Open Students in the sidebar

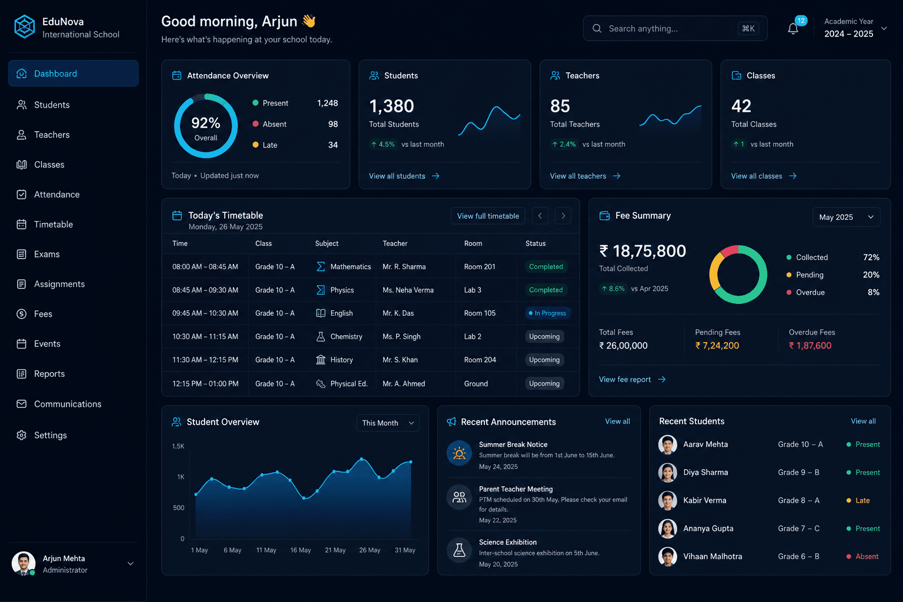pos(73,105)
